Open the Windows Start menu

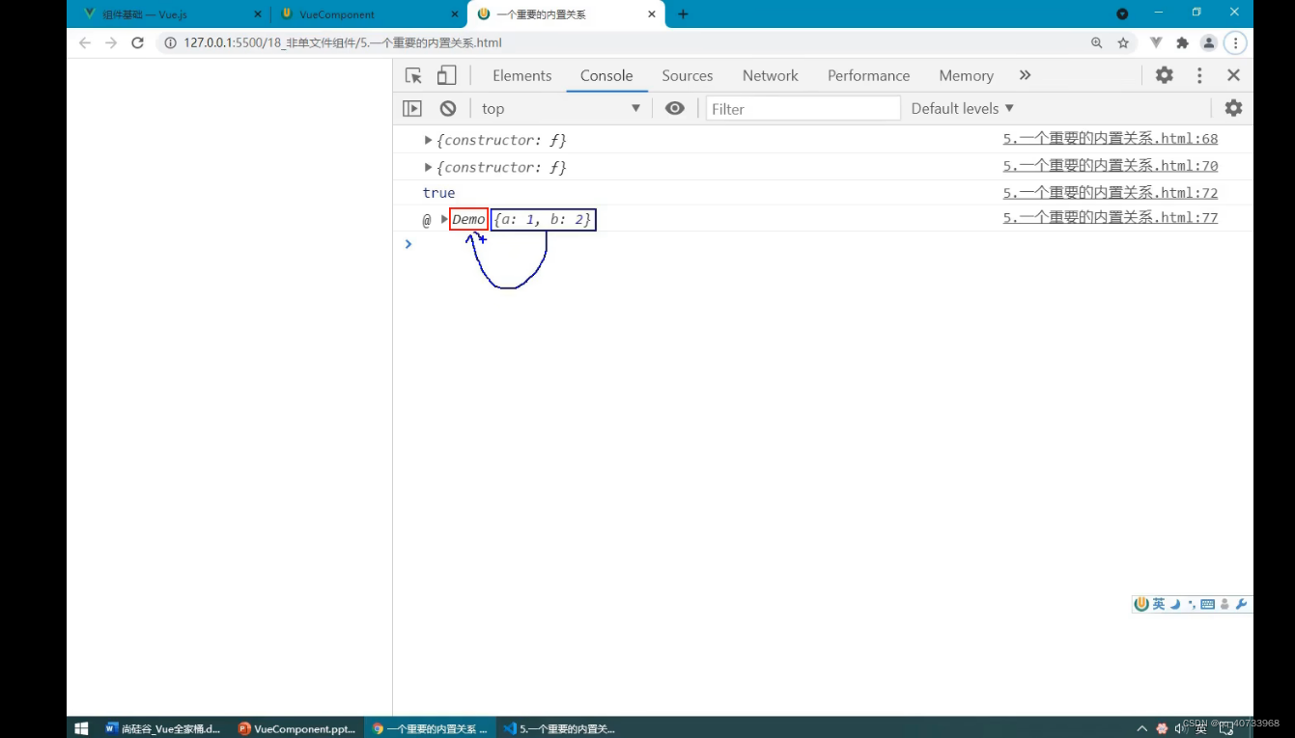pos(81,728)
